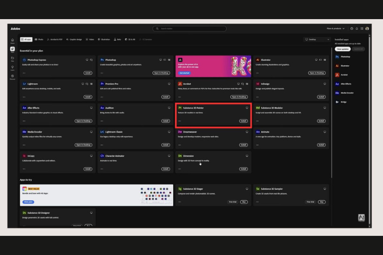This screenshot has height=255, width=383.
Task: Open more options on Photoshop card
Action: tap(102, 73)
